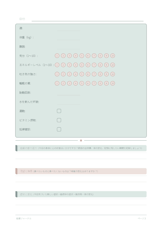Select the 症状と変化 section header

81,194
